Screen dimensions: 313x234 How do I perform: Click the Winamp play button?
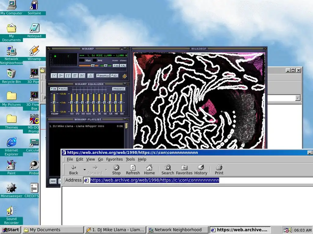coord(61,76)
